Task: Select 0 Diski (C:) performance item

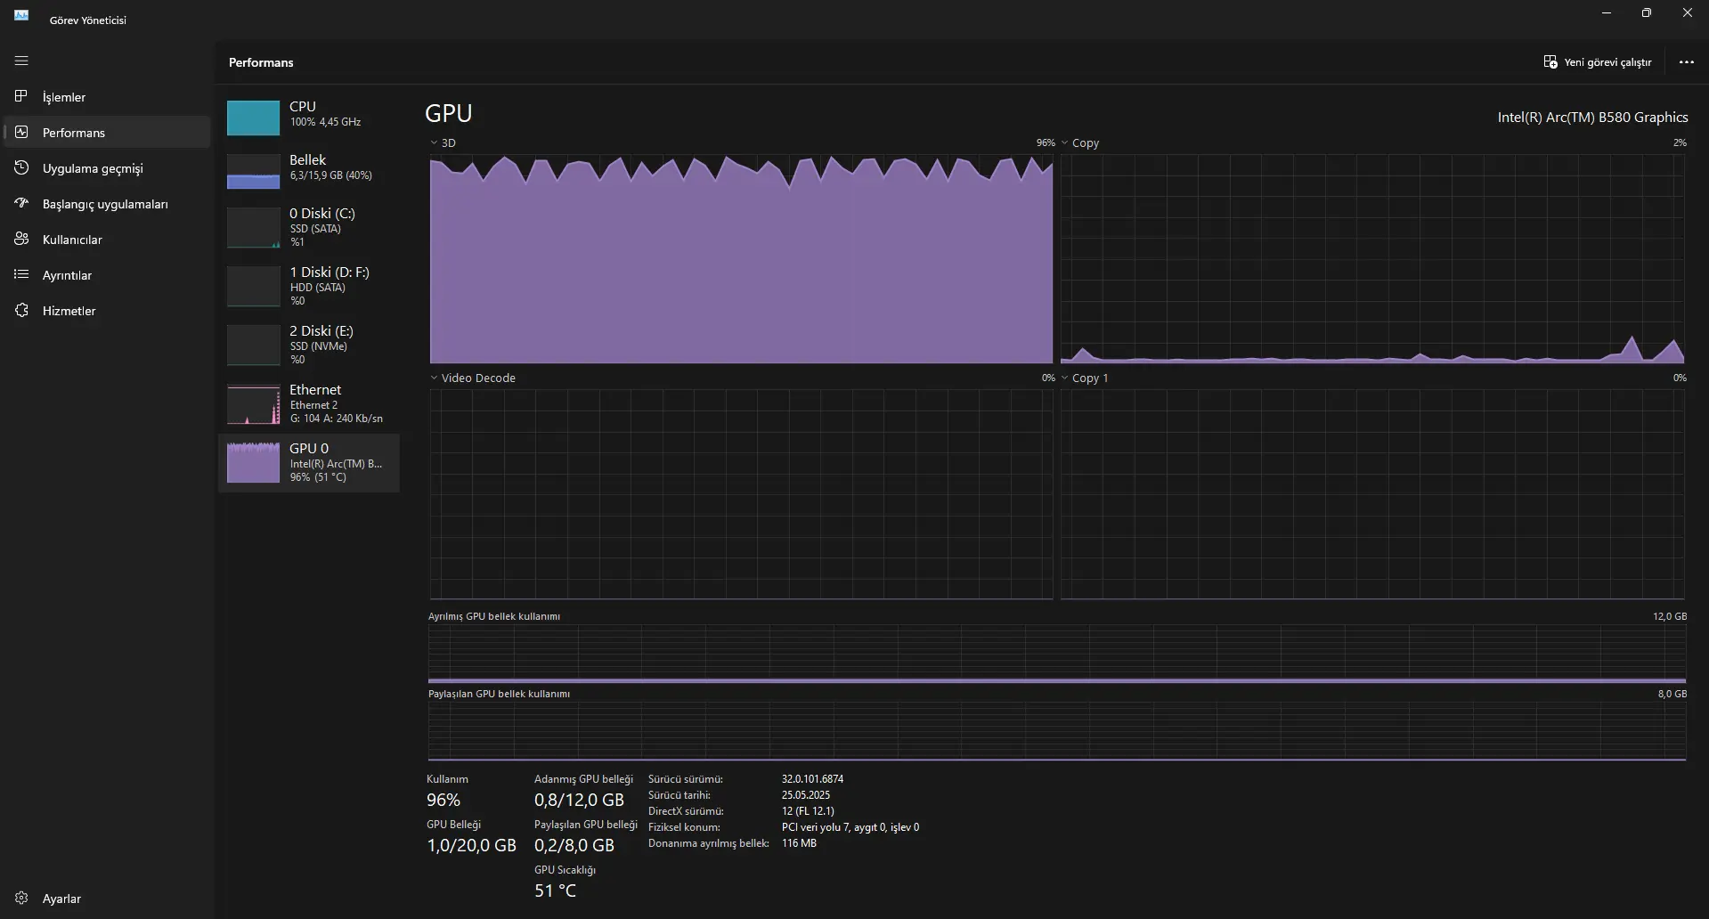Action: (x=309, y=227)
